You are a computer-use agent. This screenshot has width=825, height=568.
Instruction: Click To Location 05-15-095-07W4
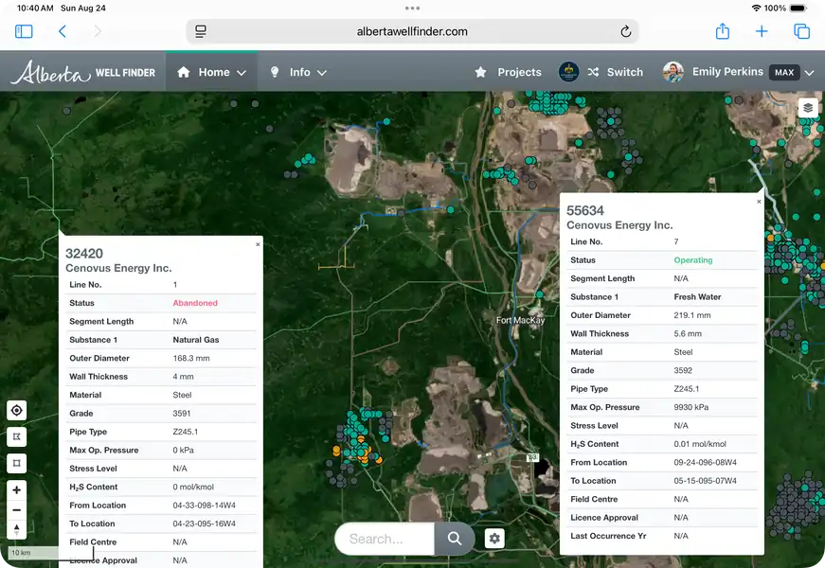pyautogui.click(x=705, y=481)
